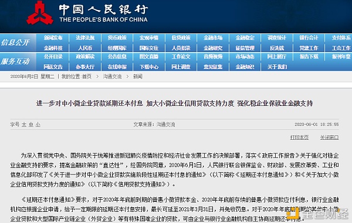The height and width of the screenshot is (223, 352).
Task: Open the 人民币 menu item
Action: (85, 48)
